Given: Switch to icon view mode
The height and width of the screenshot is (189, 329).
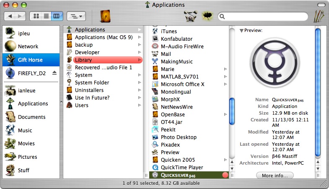Looking at the screenshot, I should point(36,16).
